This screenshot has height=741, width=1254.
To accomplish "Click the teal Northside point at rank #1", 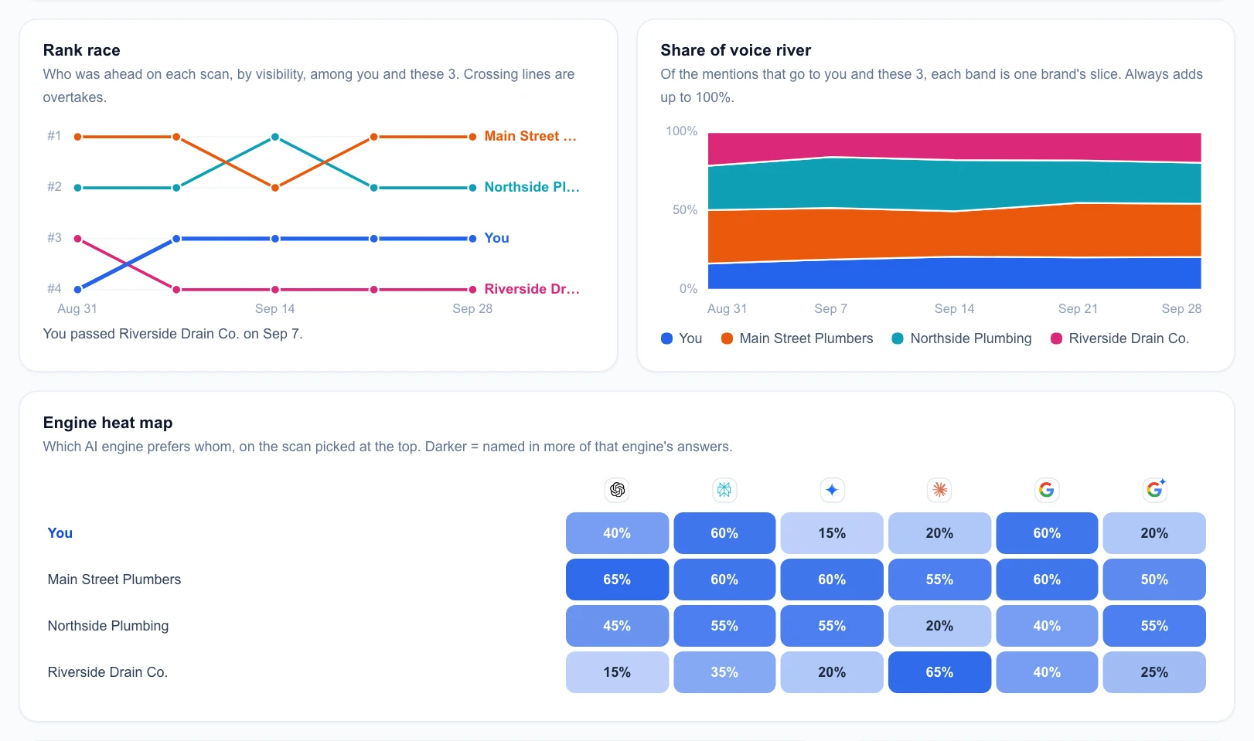I will (x=275, y=137).
